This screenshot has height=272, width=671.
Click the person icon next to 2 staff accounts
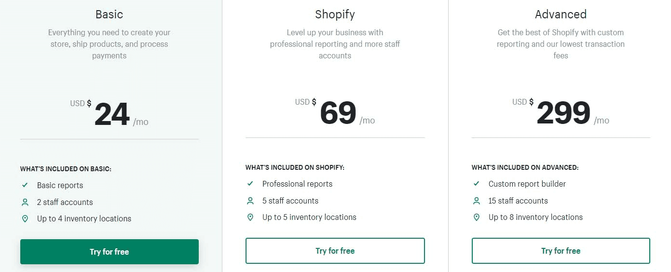[25, 202]
